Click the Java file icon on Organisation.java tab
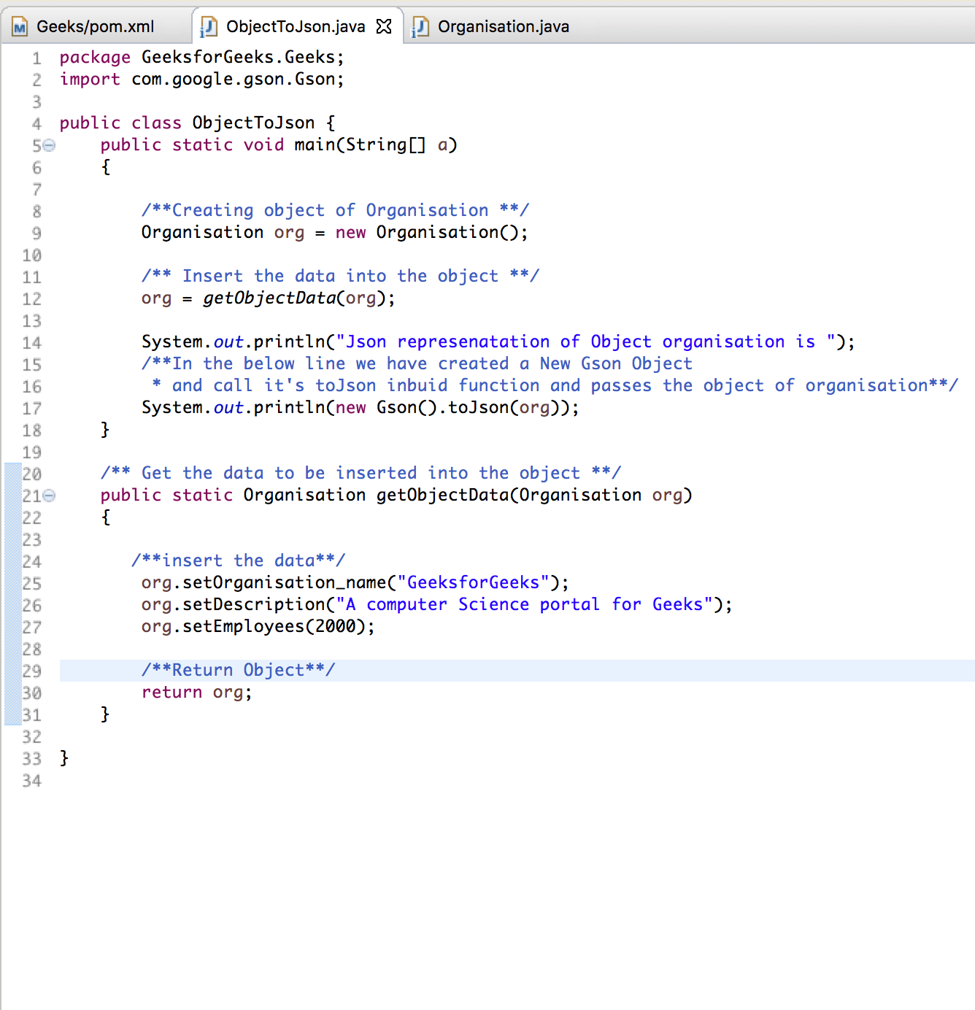The image size is (975, 1010). pyautogui.click(x=421, y=26)
